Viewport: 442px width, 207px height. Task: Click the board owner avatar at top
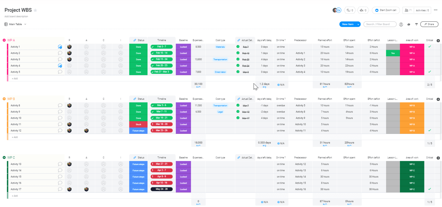[335, 10]
